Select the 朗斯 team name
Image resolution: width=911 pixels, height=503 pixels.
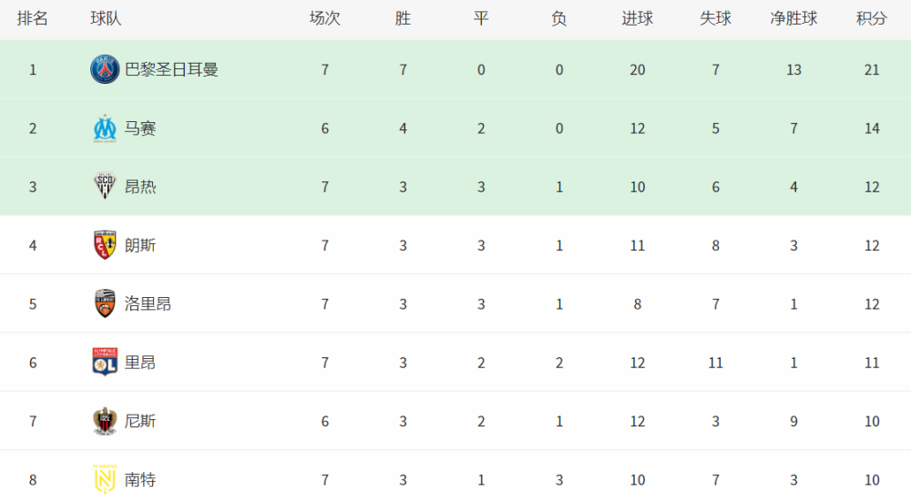point(140,245)
